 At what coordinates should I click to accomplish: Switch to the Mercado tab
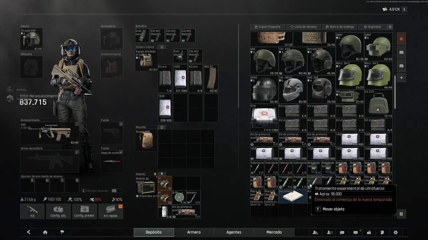point(274,232)
